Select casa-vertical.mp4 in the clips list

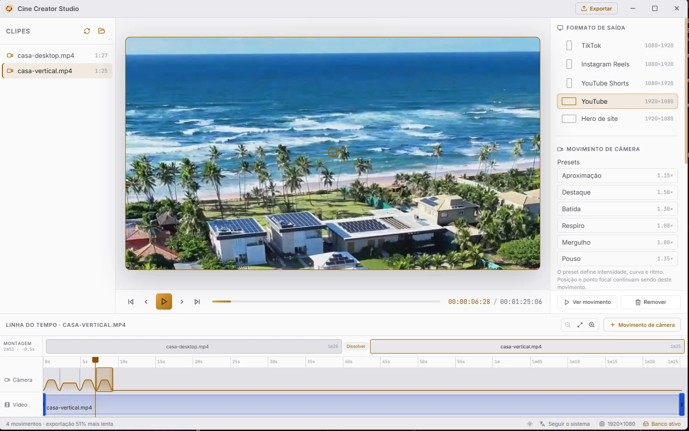point(57,71)
